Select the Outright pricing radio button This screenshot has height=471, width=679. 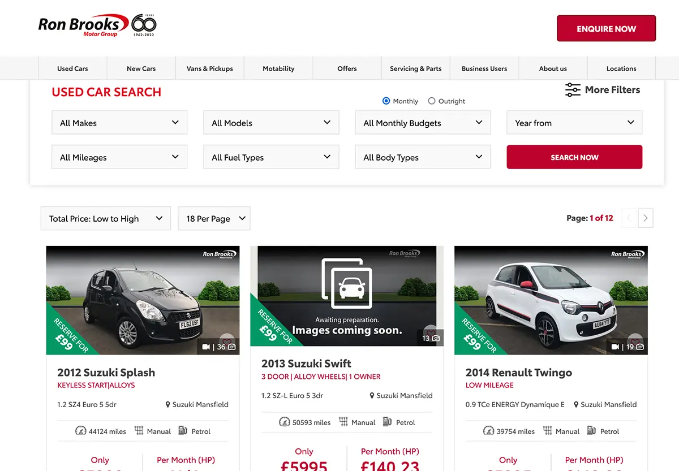click(432, 101)
